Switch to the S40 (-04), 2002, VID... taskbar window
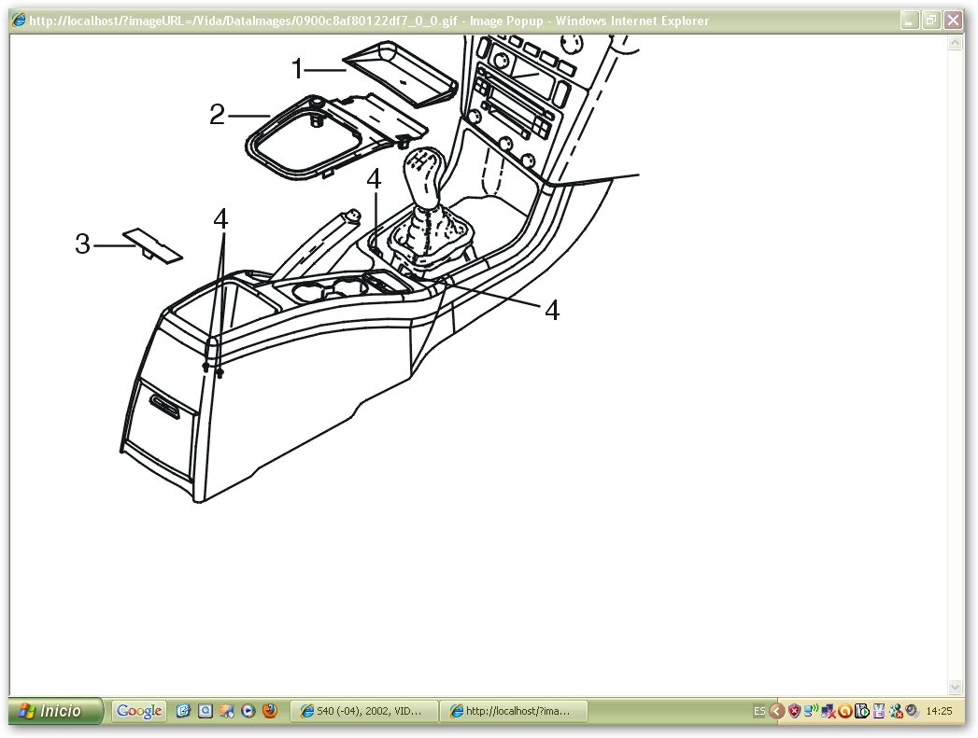The image size is (978, 738). 363,711
